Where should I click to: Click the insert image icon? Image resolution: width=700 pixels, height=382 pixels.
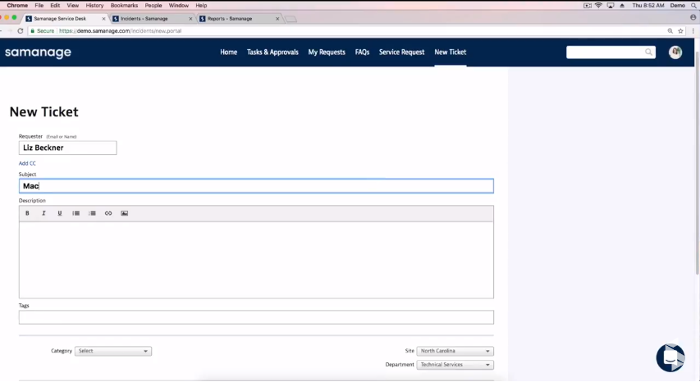(x=125, y=213)
